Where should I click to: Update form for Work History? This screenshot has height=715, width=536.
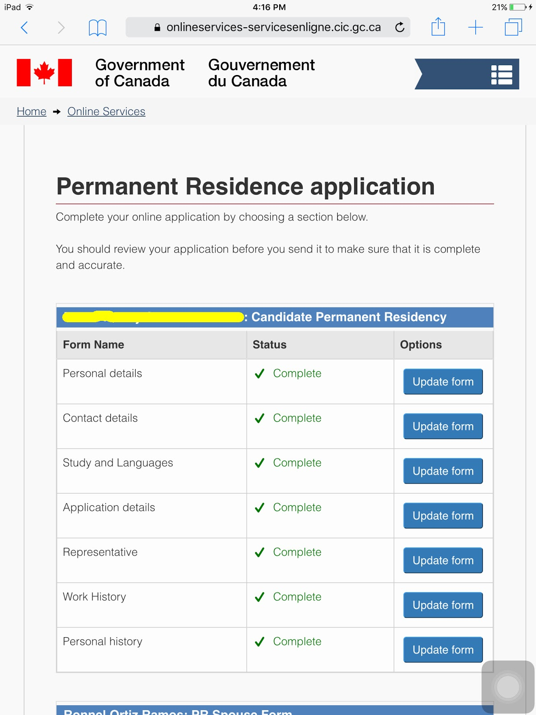[443, 605]
